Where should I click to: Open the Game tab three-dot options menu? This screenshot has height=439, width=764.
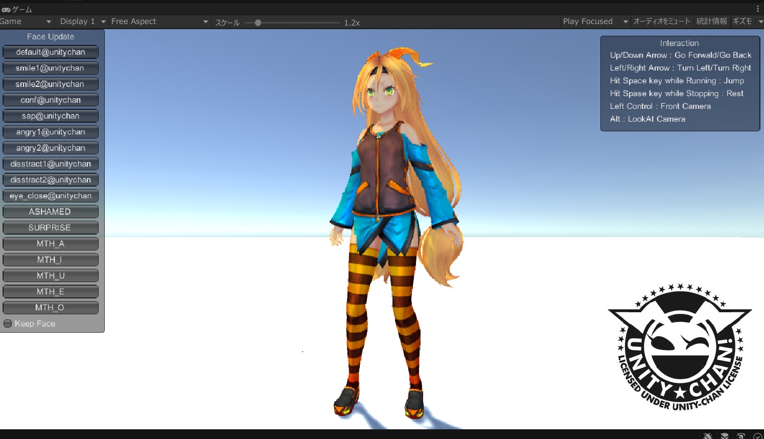click(758, 9)
